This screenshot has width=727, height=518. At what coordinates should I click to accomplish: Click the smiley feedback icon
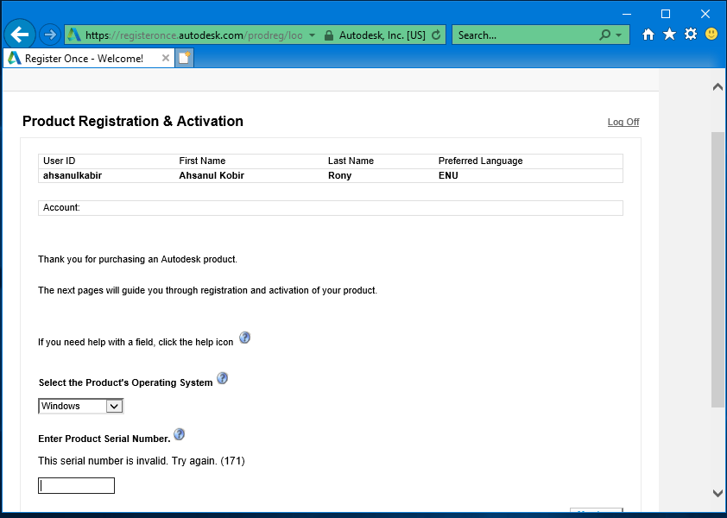pyautogui.click(x=711, y=35)
